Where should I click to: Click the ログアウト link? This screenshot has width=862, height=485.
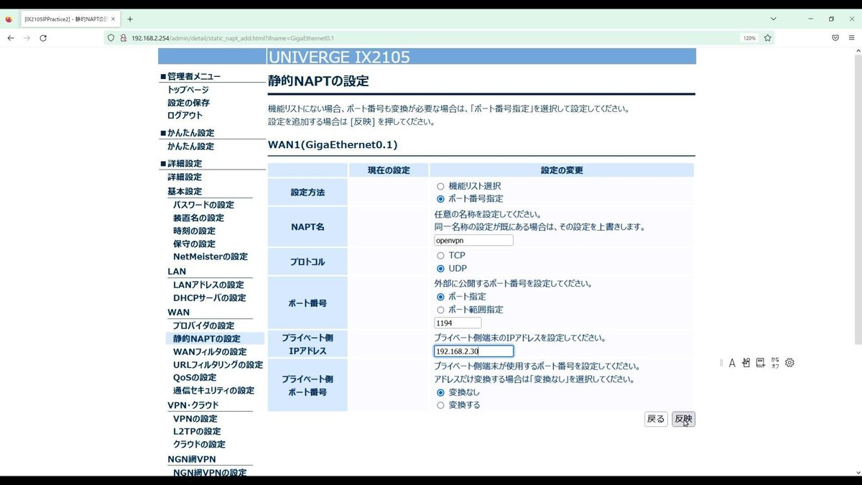(x=184, y=115)
